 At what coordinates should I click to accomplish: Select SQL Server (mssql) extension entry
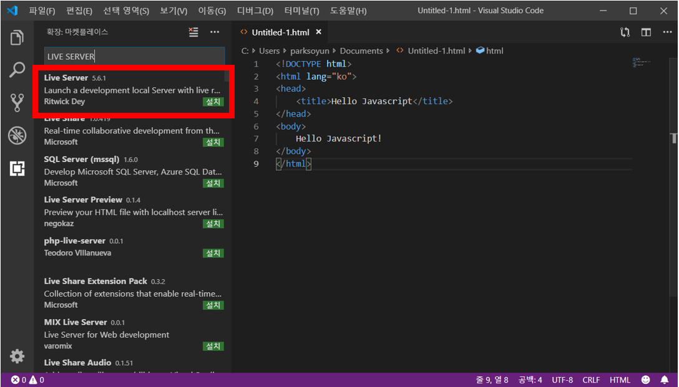coord(132,171)
